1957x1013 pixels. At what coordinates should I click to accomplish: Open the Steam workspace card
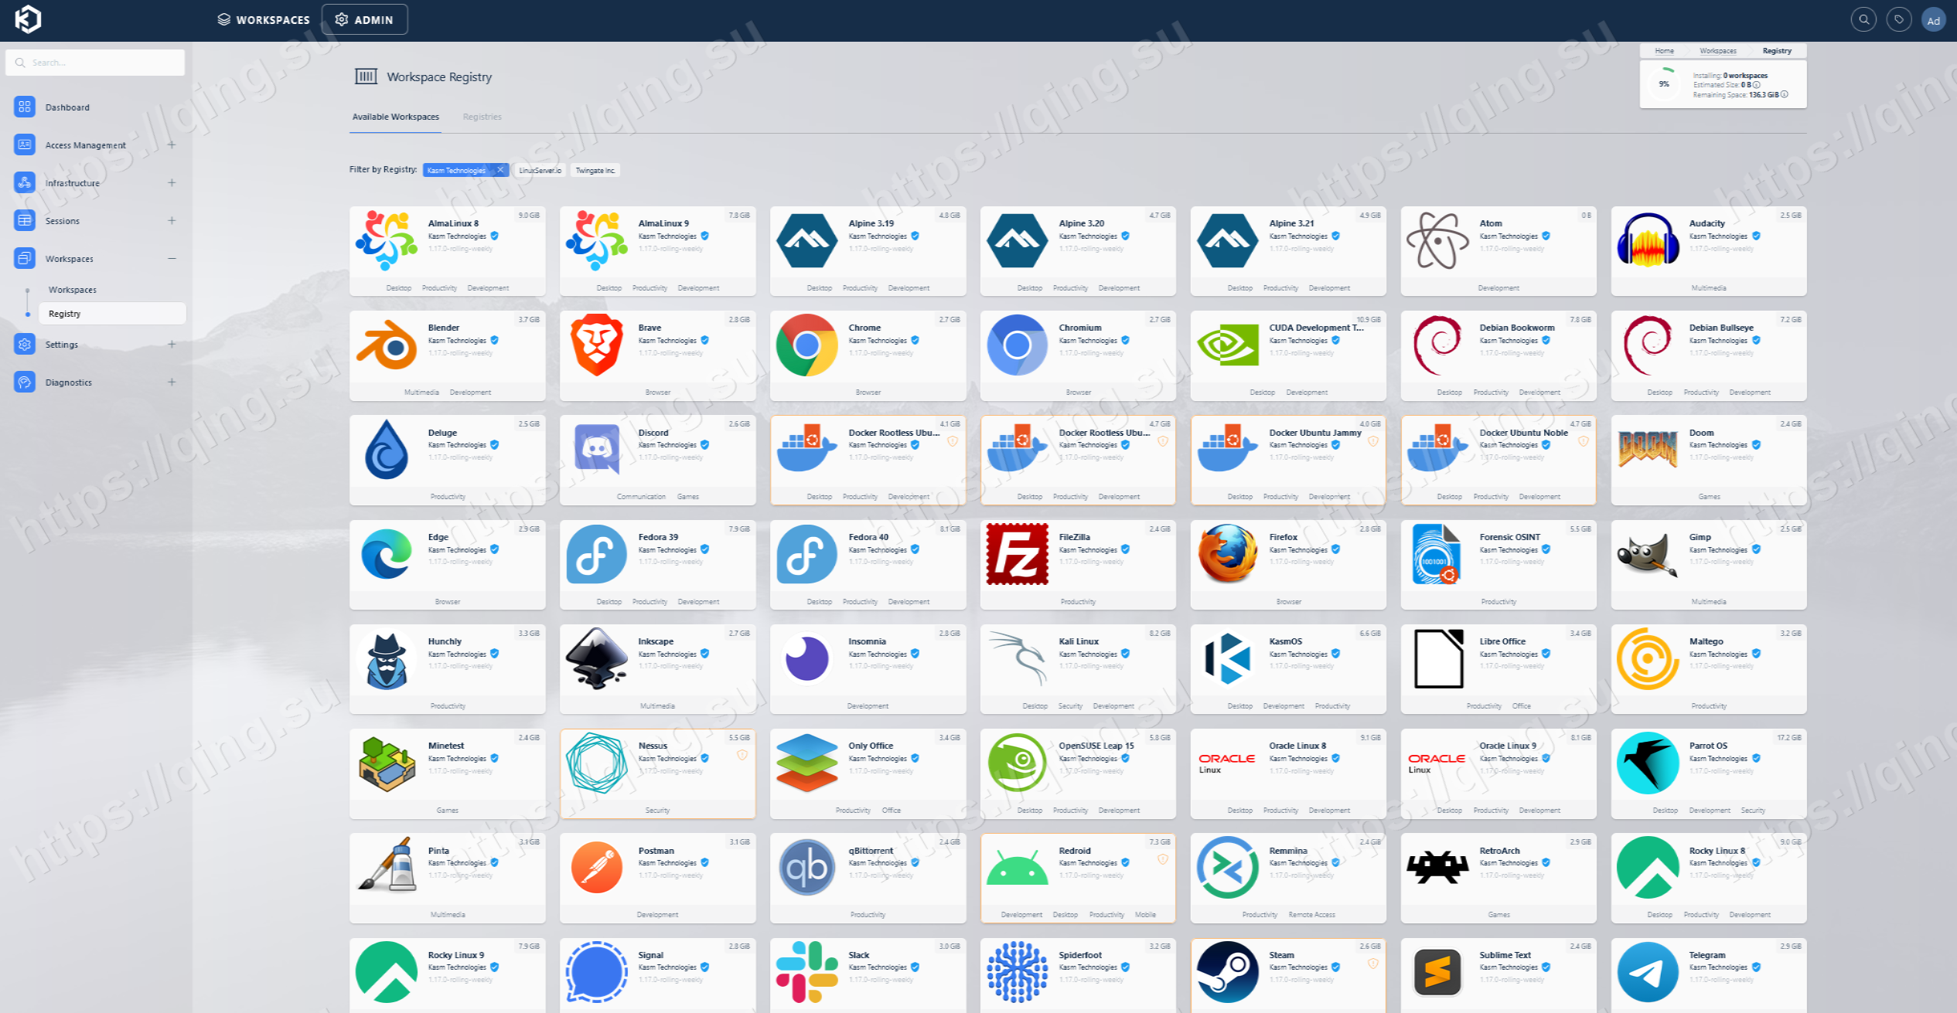(x=1288, y=975)
